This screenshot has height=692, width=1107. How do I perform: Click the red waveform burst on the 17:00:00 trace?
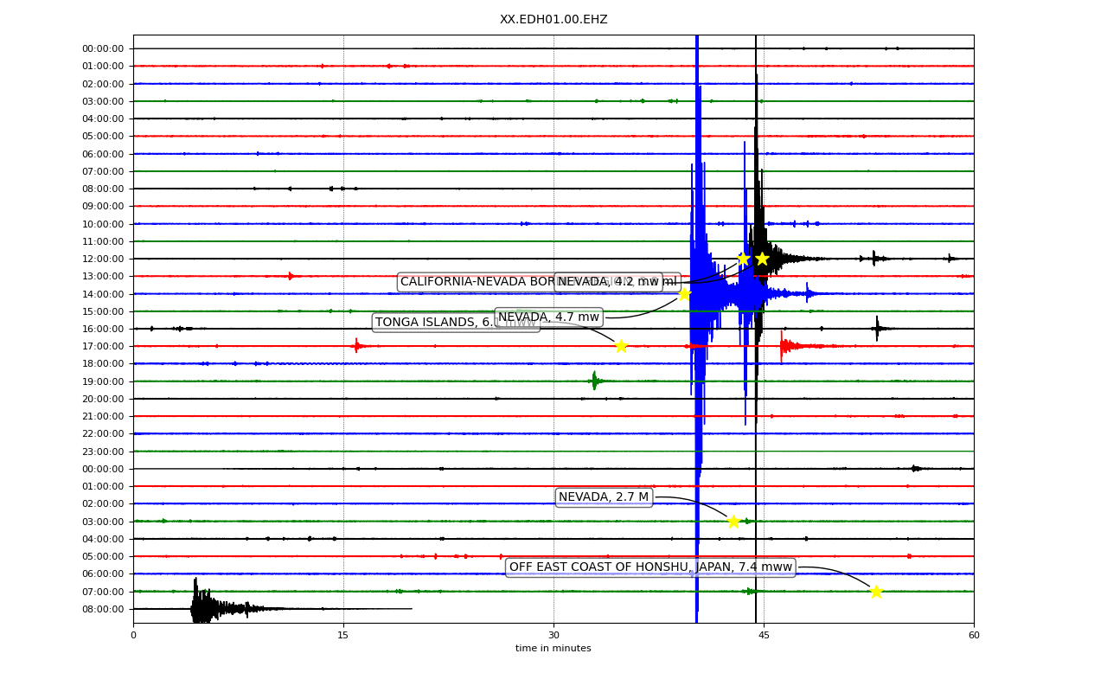coord(785,347)
